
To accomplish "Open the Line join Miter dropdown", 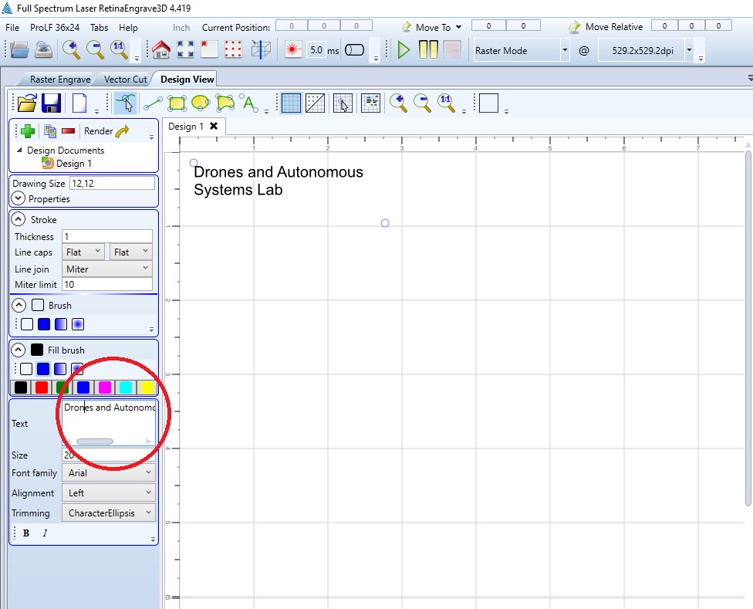I will (x=107, y=269).
